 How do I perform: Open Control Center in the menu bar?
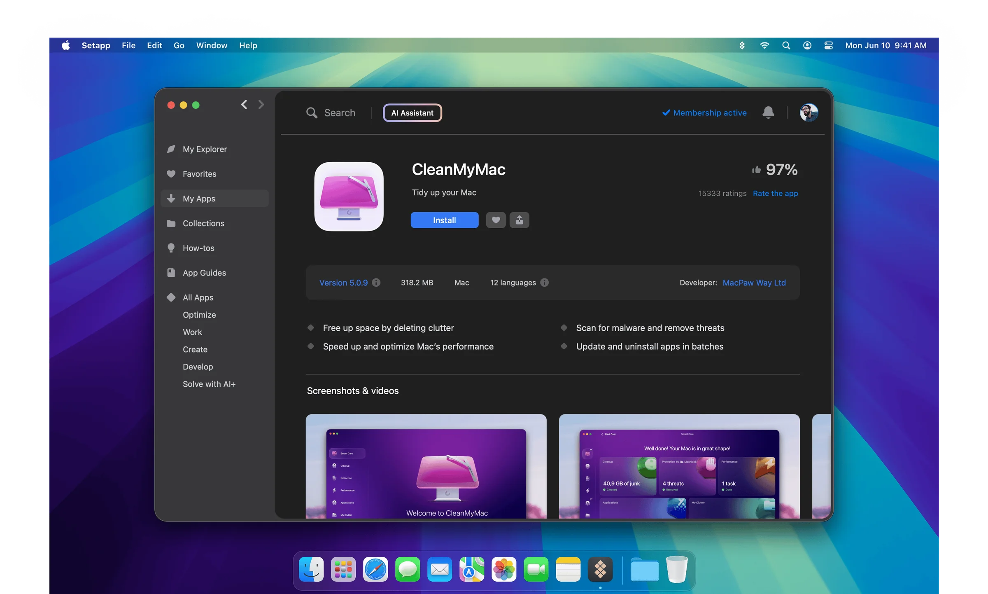[x=828, y=45]
